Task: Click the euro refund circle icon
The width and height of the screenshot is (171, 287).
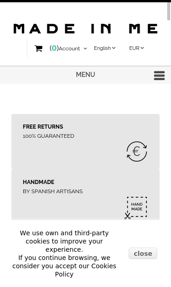Action: (137, 152)
